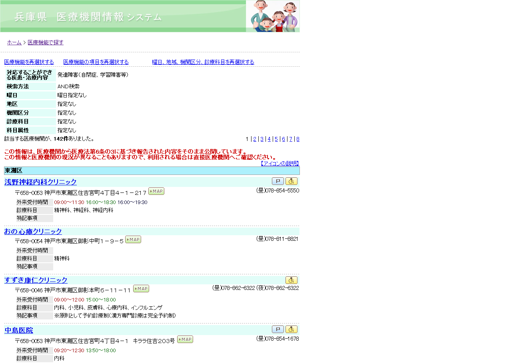This screenshot has height=363, width=505.
Task: Click 精神科、神経科、神経内科 departments text
Action: (x=84, y=210)
